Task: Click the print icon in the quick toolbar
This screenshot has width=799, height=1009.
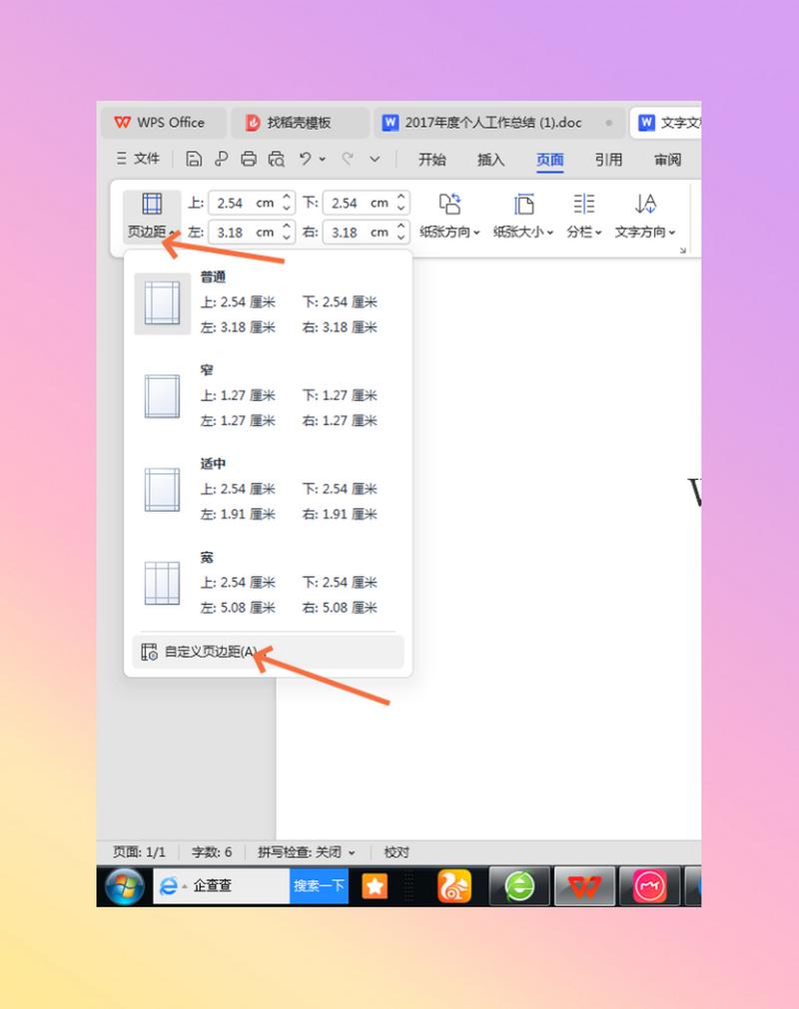Action: (249, 159)
